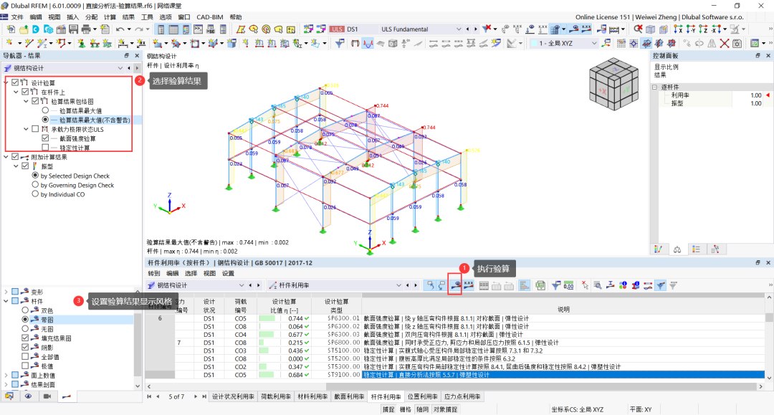Click 对象捕捉 button in status bar

(x=445, y=409)
